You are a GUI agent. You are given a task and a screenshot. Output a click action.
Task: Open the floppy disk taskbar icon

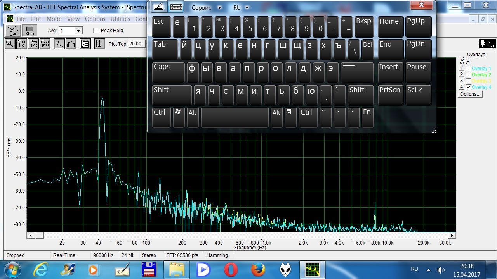(149, 270)
